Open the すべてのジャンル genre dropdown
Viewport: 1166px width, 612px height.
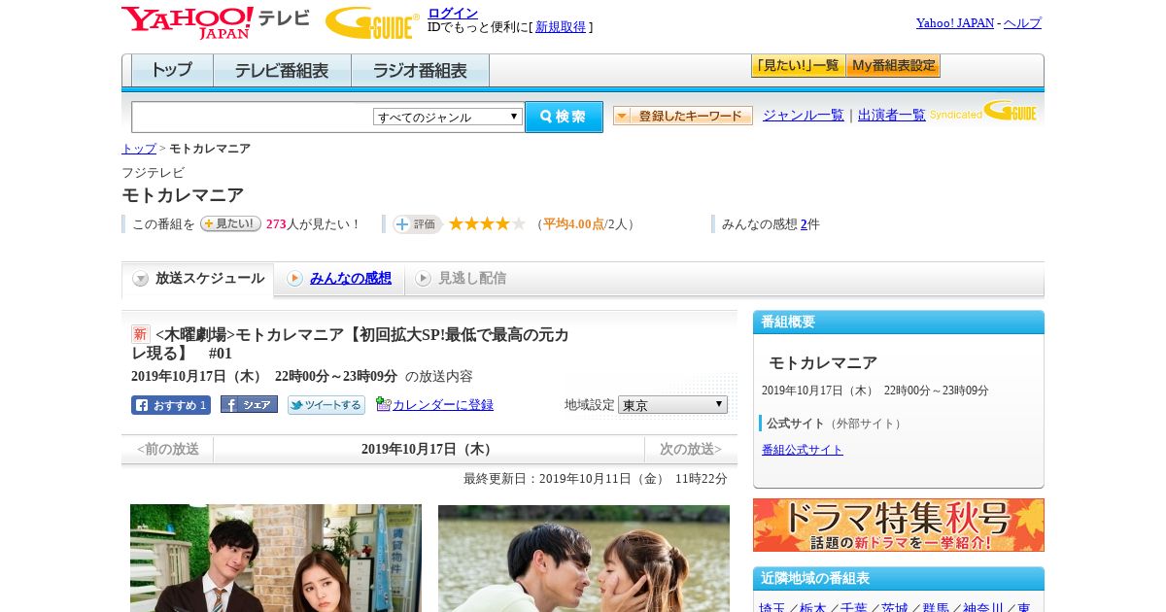pos(448,117)
